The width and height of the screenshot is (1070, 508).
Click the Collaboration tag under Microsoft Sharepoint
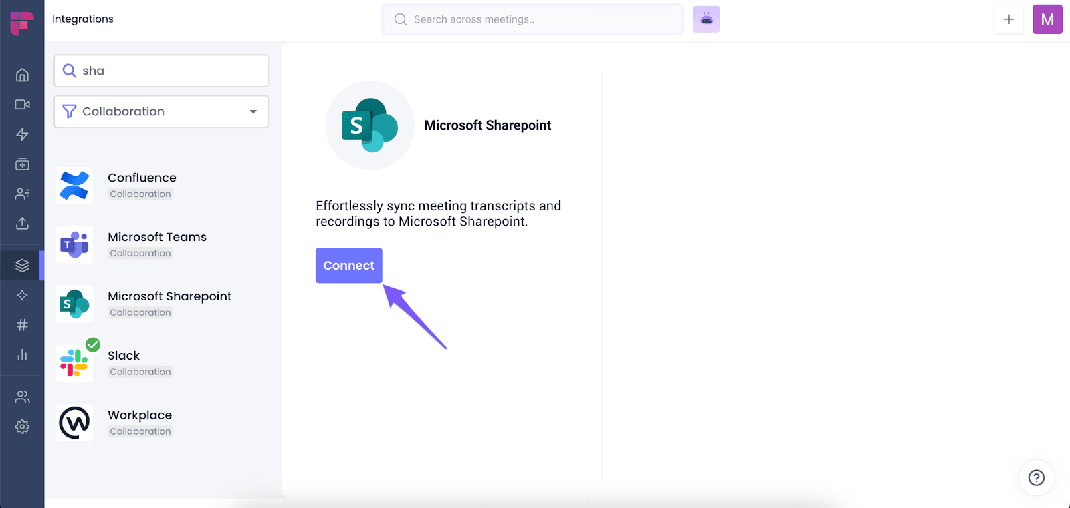point(140,313)
